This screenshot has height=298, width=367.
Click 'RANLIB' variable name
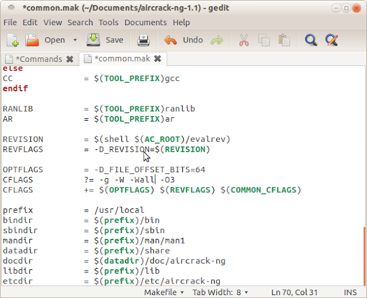pyautogui.click(x=18, y=109)
